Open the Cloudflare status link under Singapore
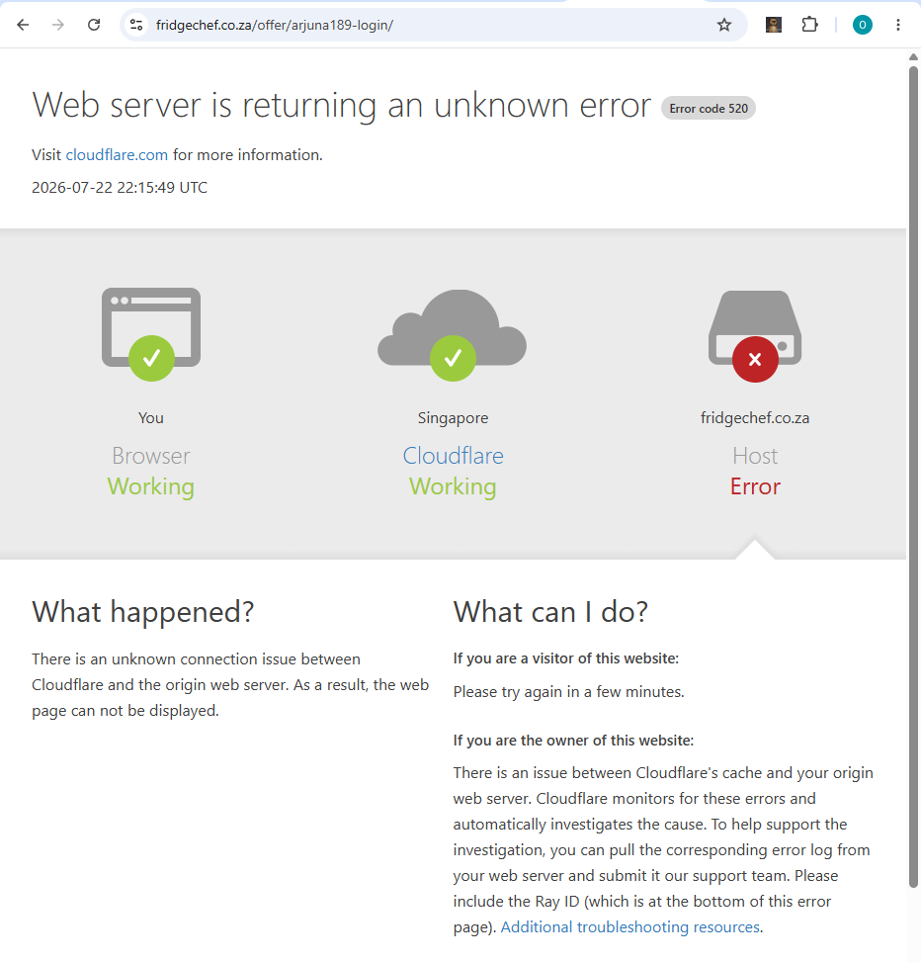921x963 pixels. 454,456
